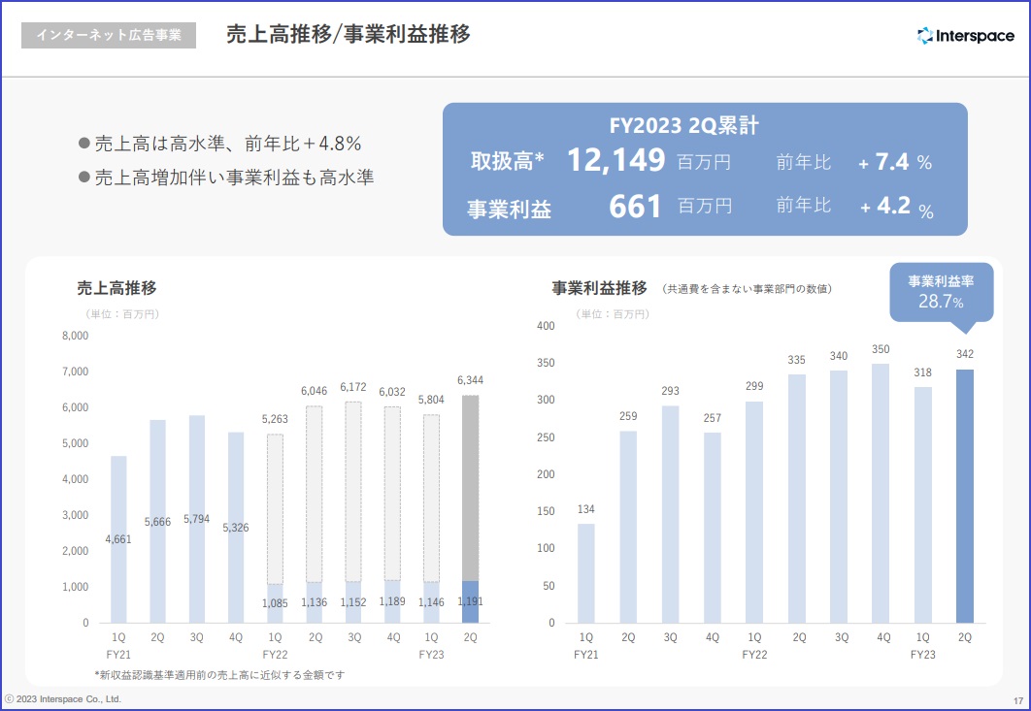Select the gray 6,344 sales bar segment
This screenshot has height=711, width=1031.
pos(470,485)
